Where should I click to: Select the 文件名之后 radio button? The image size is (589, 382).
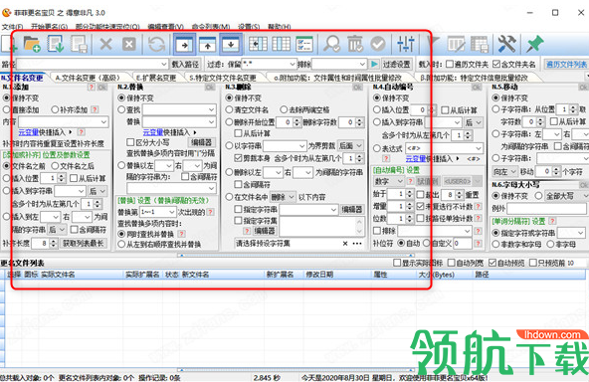tap(55, 166)
